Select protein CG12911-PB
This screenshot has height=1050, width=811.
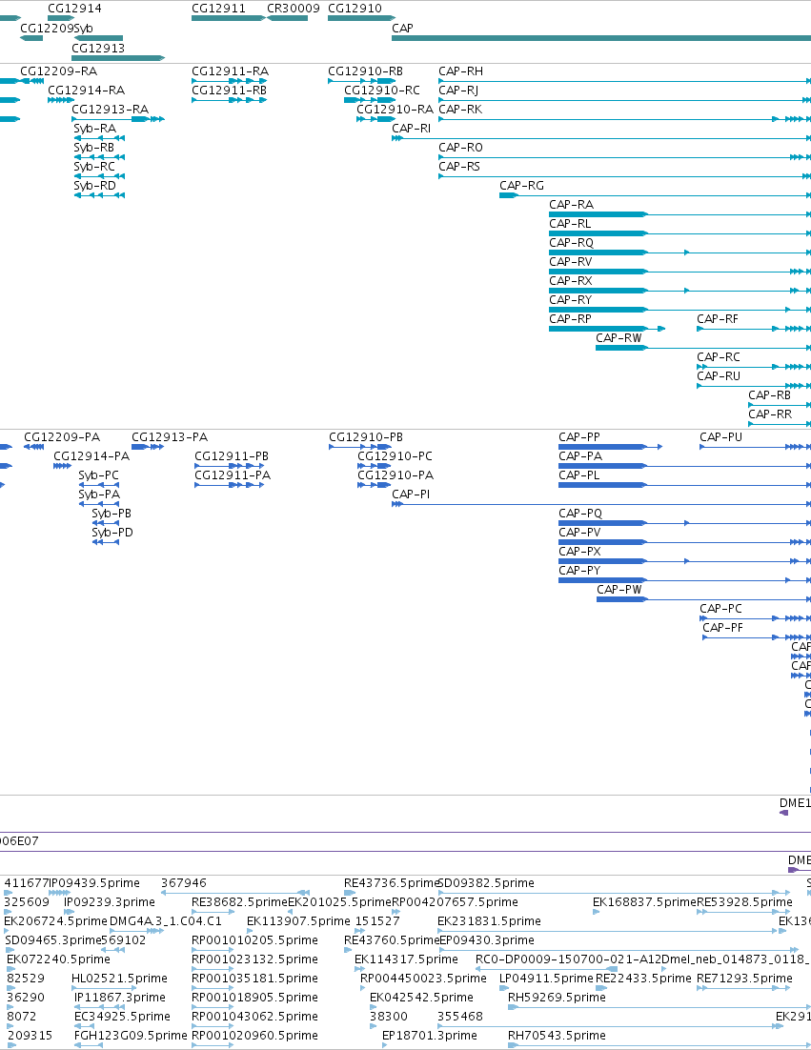coord(232,456)
